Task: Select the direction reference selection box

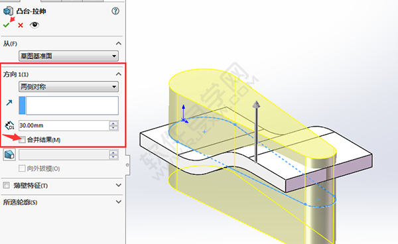Action: (68, 105)
